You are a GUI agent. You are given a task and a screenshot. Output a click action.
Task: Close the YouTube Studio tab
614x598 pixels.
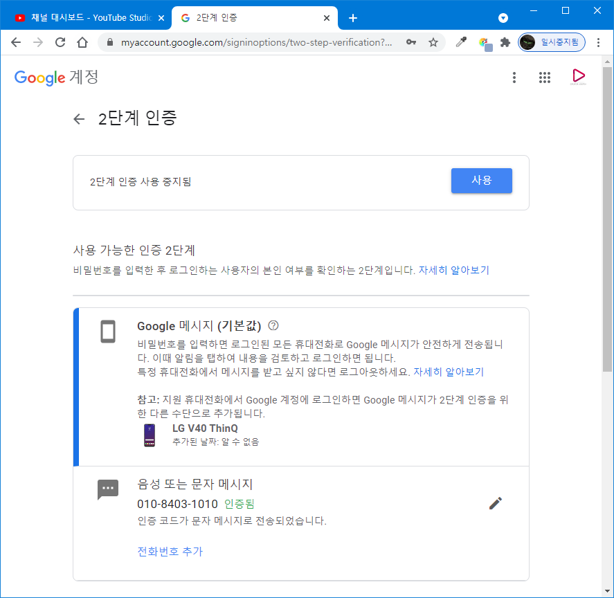[161, 18]
